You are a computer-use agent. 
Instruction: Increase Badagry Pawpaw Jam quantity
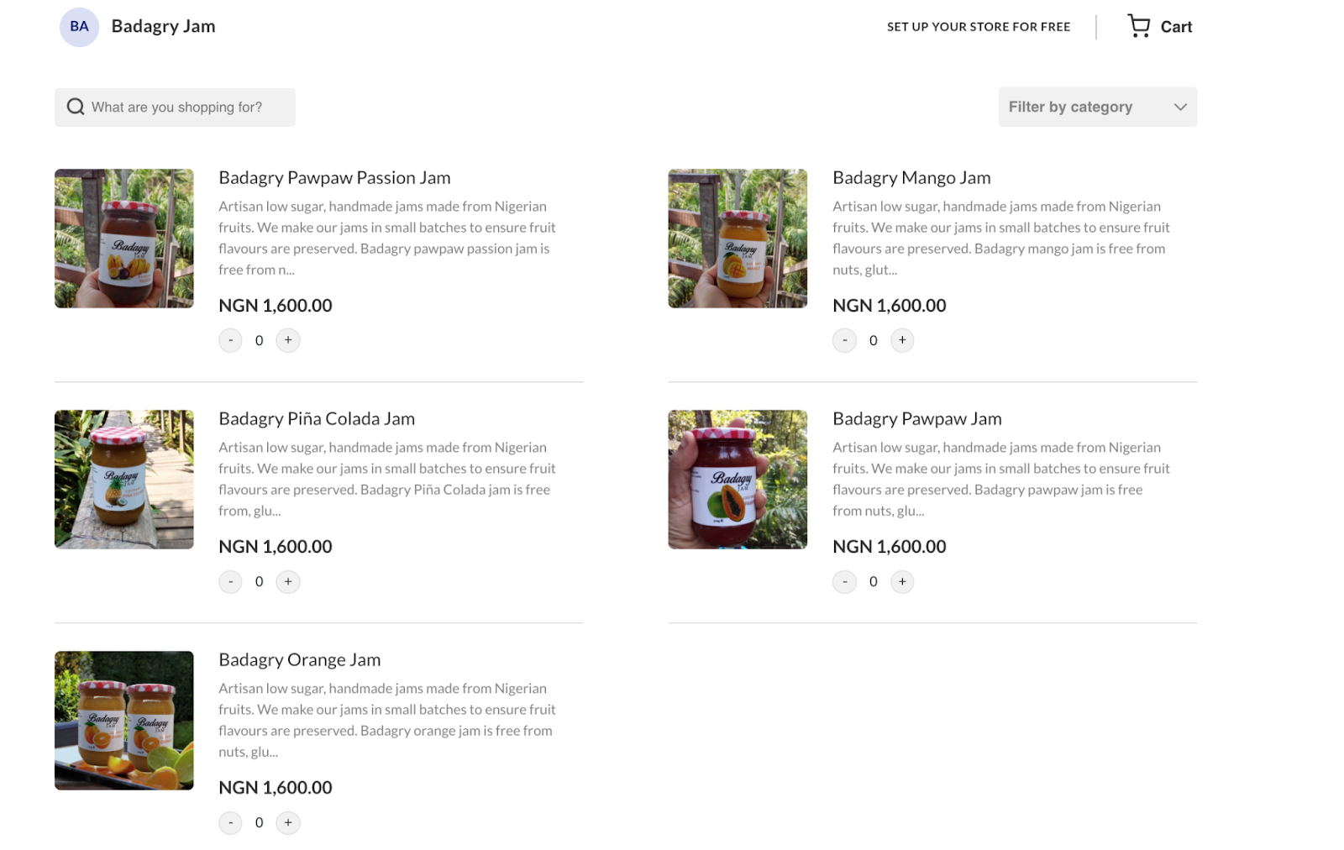point(902,581)
